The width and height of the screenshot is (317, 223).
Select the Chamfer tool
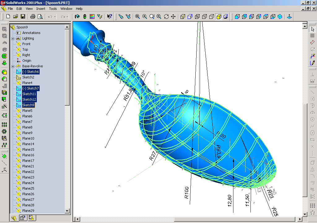[x=4, y=79]
